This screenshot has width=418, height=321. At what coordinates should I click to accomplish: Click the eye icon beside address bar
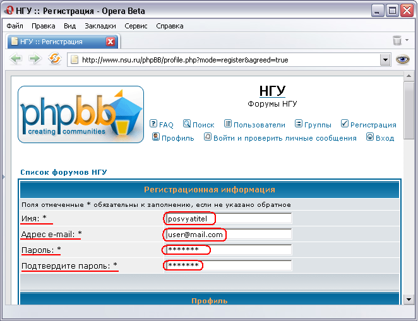click(x=402, y=59)
